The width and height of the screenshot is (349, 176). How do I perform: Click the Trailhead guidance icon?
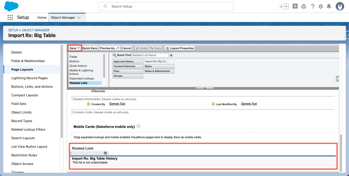tap(304, 7)
